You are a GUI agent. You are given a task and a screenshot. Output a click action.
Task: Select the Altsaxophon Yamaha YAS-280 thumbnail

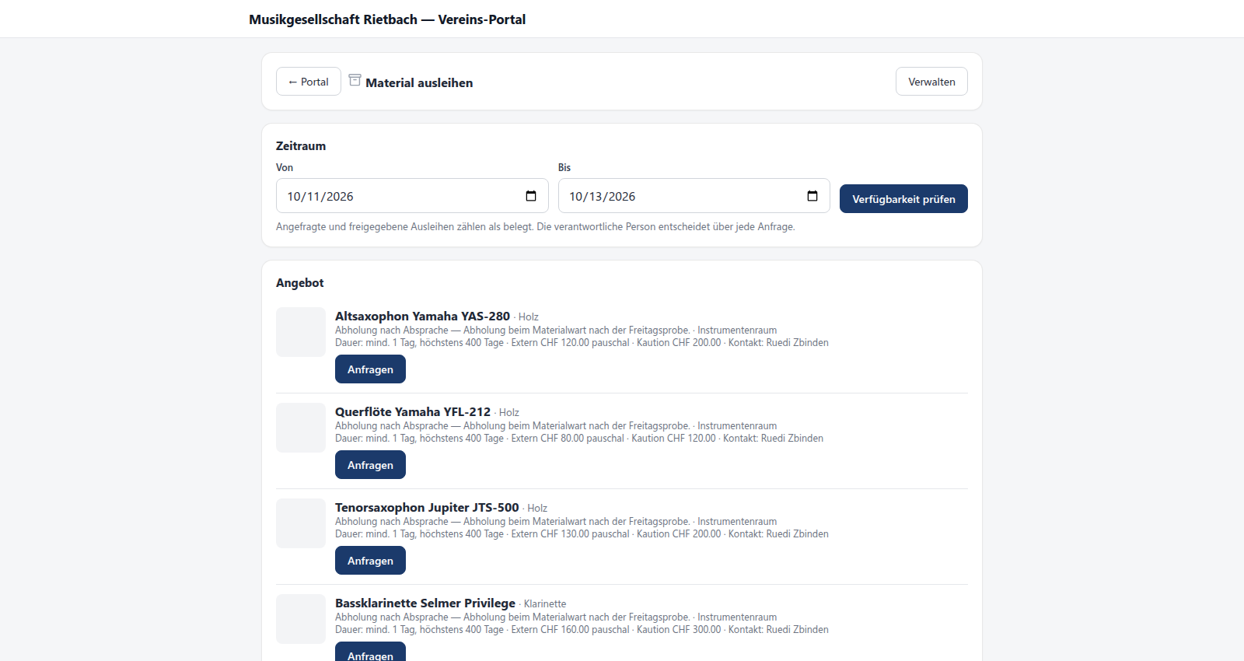point(301,332)
